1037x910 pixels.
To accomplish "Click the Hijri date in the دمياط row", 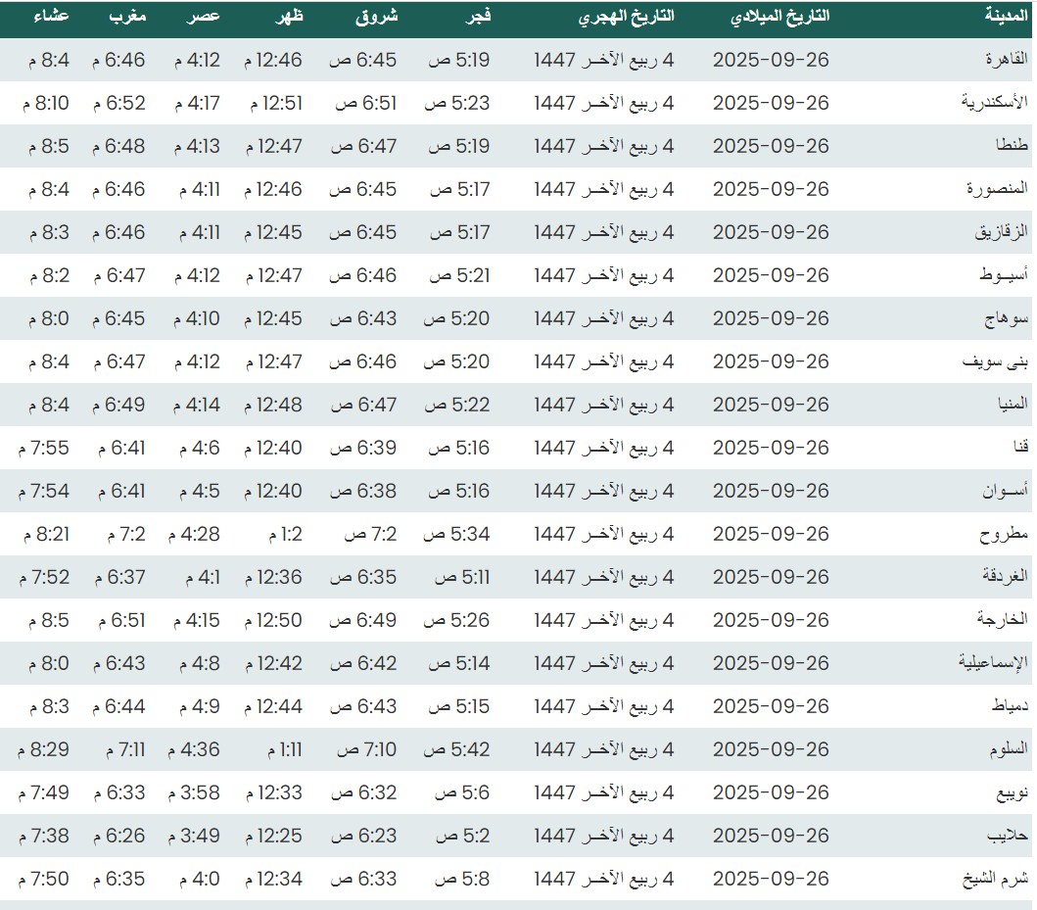I will [604, 706].
